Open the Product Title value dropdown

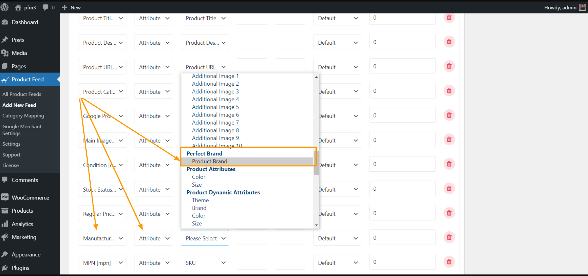(205, 18)
